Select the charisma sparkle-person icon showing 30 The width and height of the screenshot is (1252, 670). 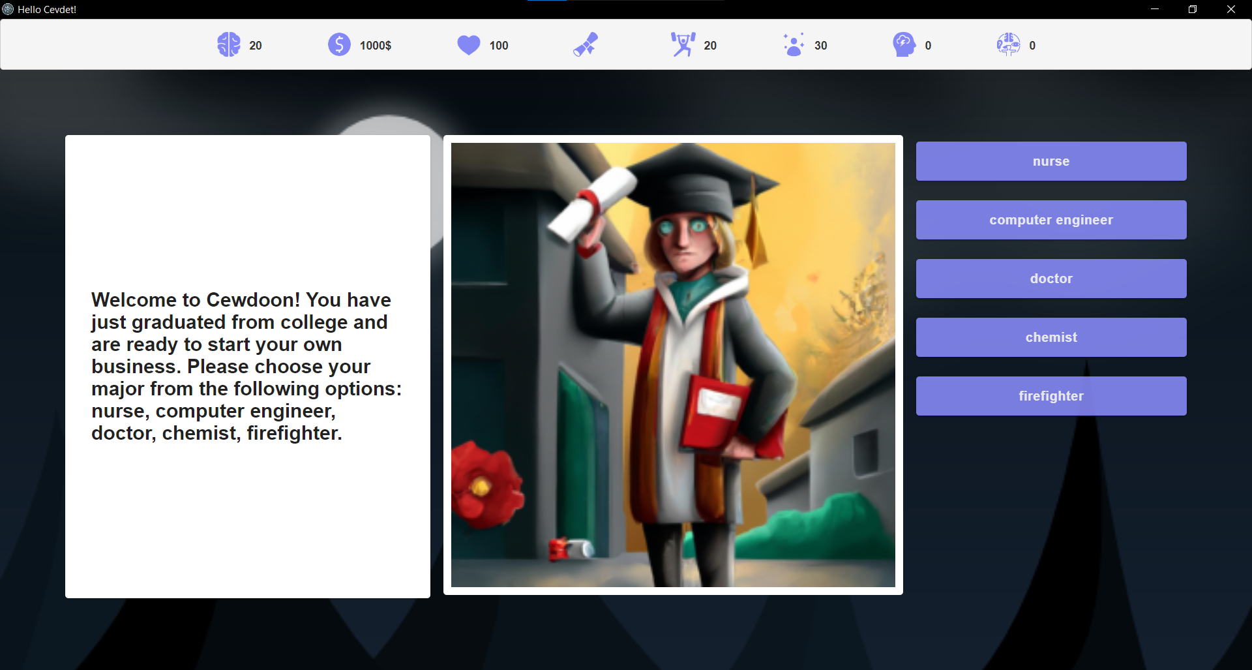point(792,44)
